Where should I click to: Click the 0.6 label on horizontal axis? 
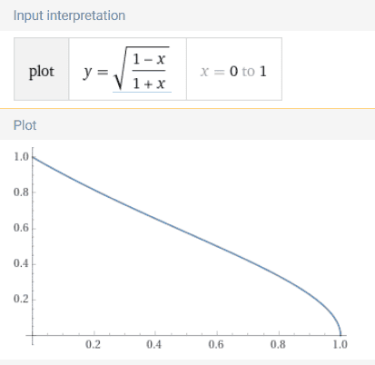coord(216,344)
